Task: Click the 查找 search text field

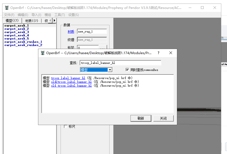Action: tap(120, 63)
